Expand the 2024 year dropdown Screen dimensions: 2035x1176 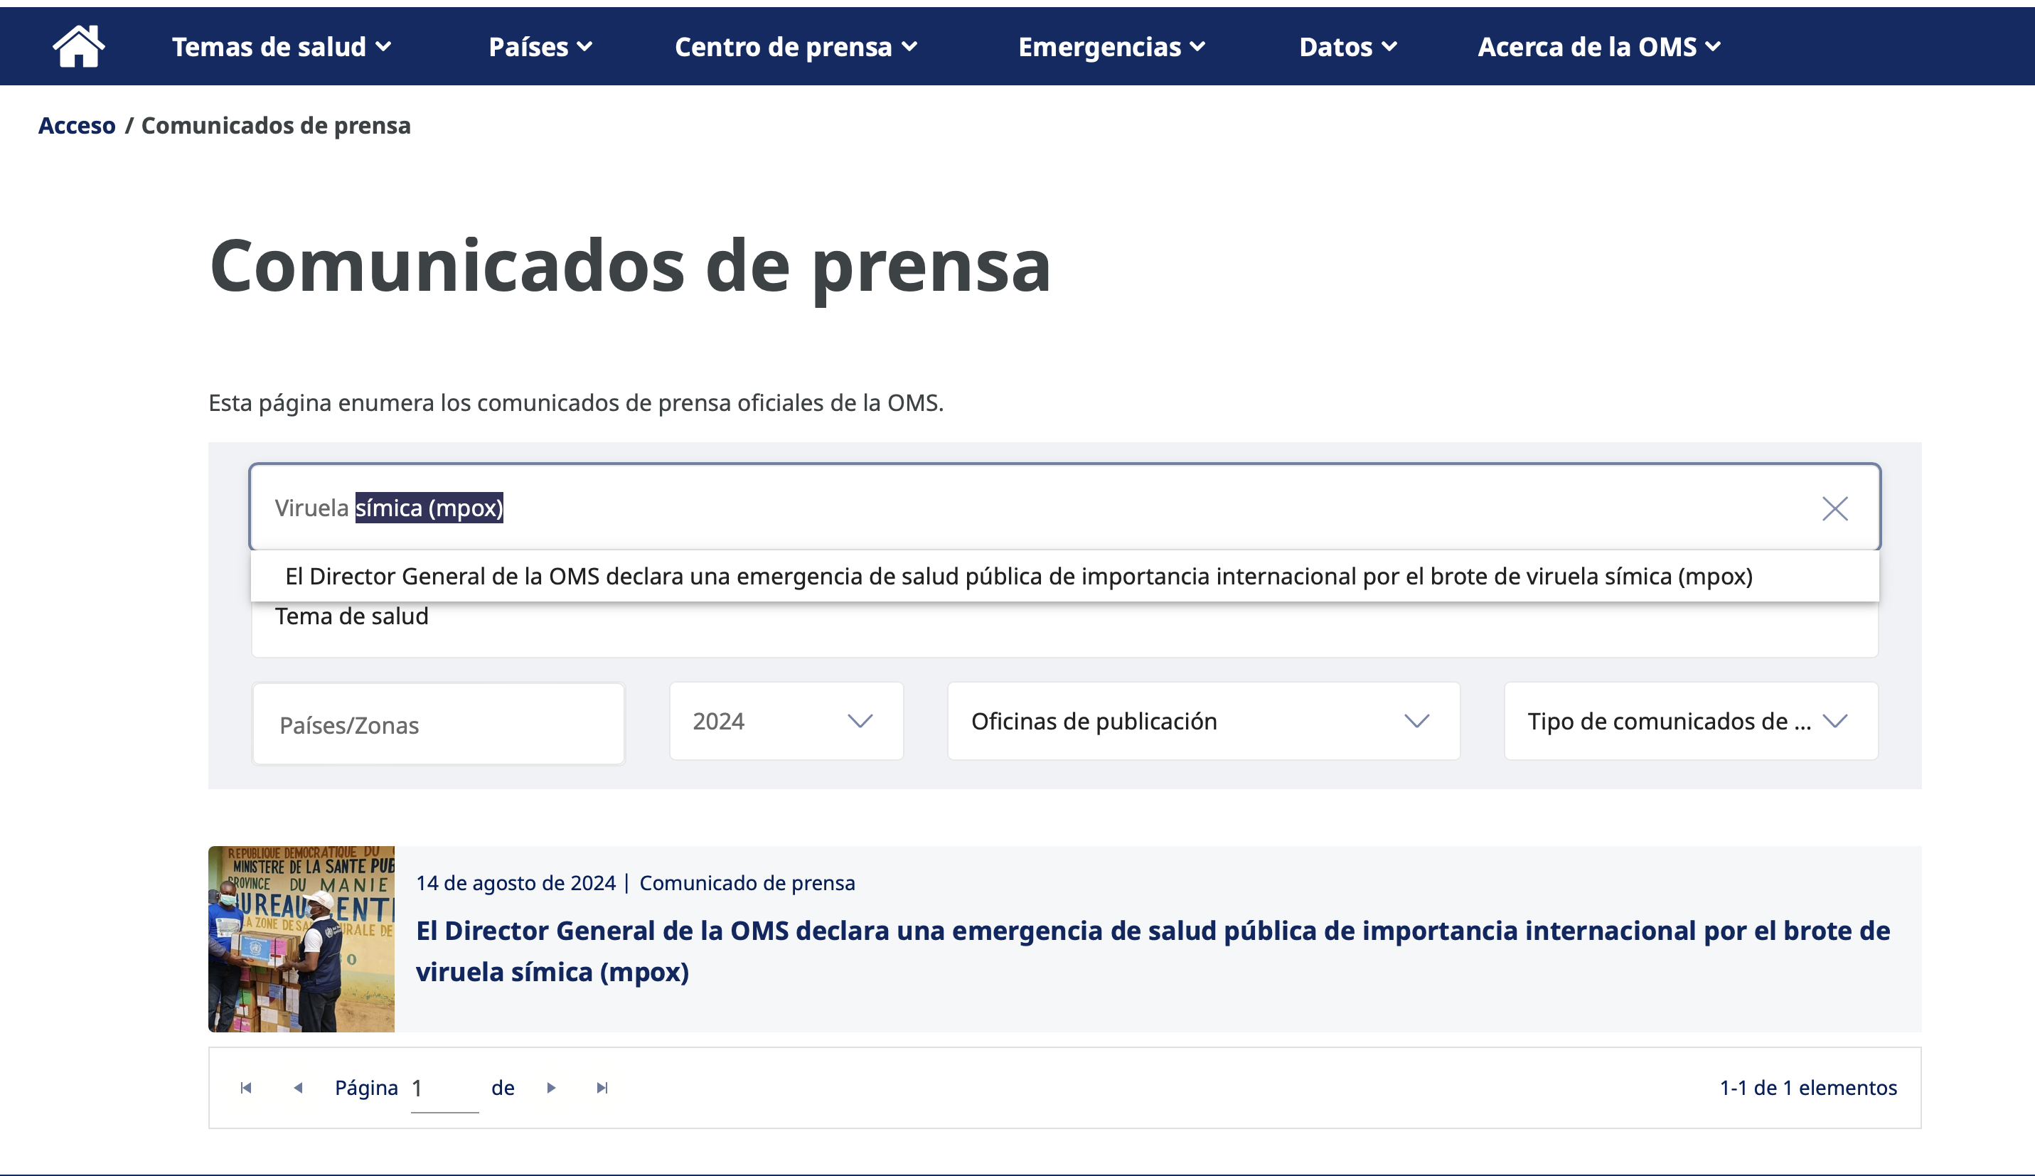(x=786, y=720)
